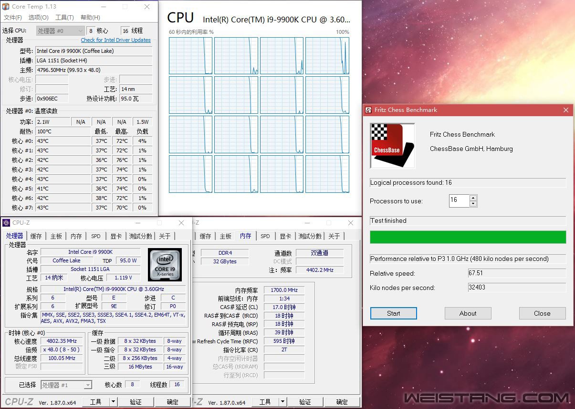Open the 选项(O) menu in Core Temp
The height and width of the screenshot is (409, 575).
39,18
